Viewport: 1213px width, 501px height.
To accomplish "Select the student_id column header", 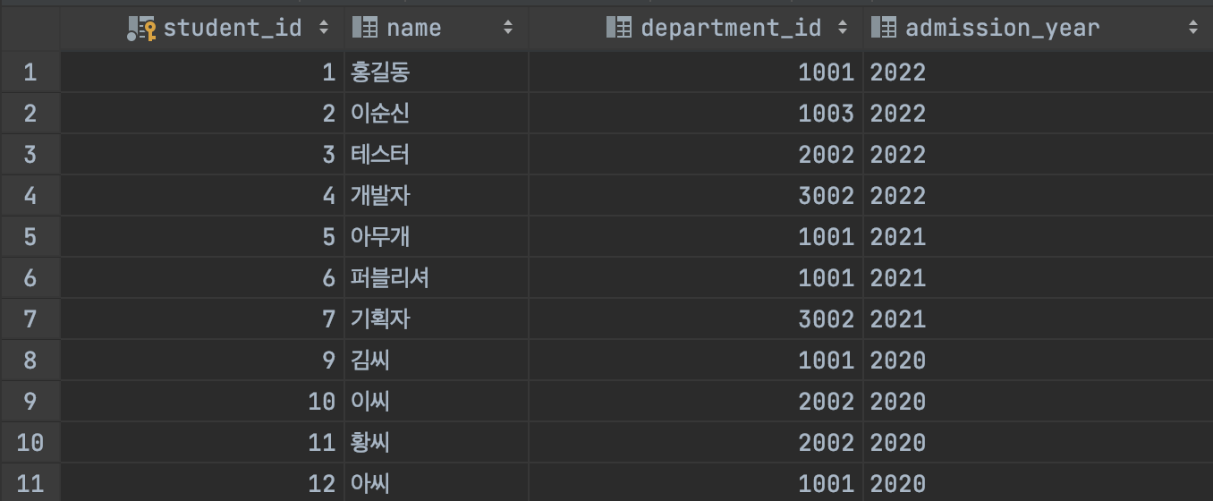I will point(202,28).
